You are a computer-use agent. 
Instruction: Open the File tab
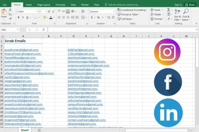pyautogui.click(x=5, y=5)
